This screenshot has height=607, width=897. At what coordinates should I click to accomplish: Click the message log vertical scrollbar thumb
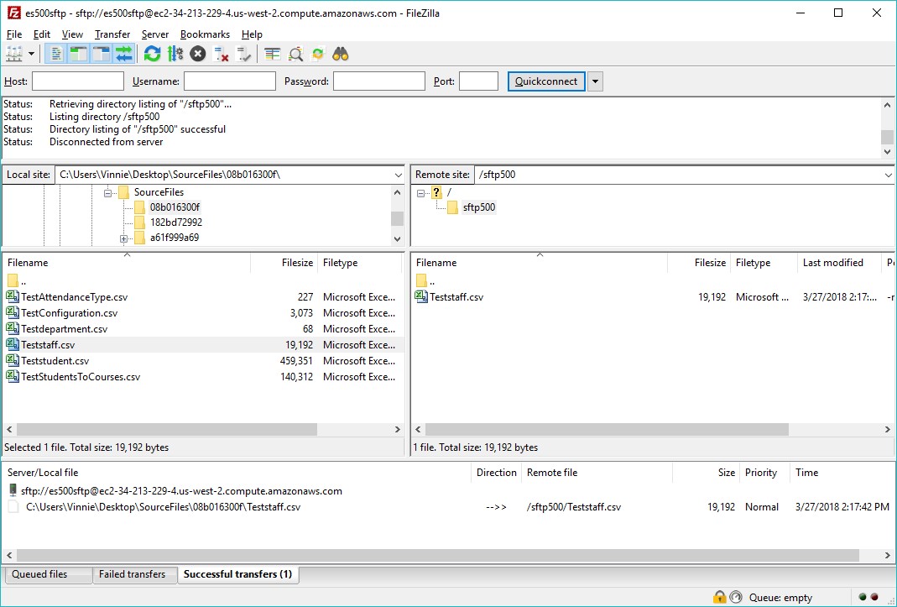tap(887, 137)
